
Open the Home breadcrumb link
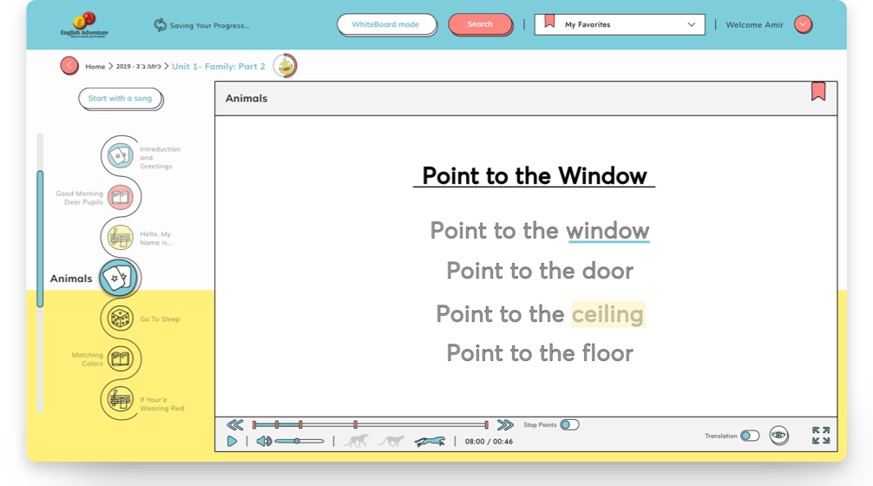[x=95, y=66]
